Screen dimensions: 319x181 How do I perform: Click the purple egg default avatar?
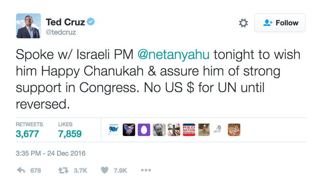point(144,130)
